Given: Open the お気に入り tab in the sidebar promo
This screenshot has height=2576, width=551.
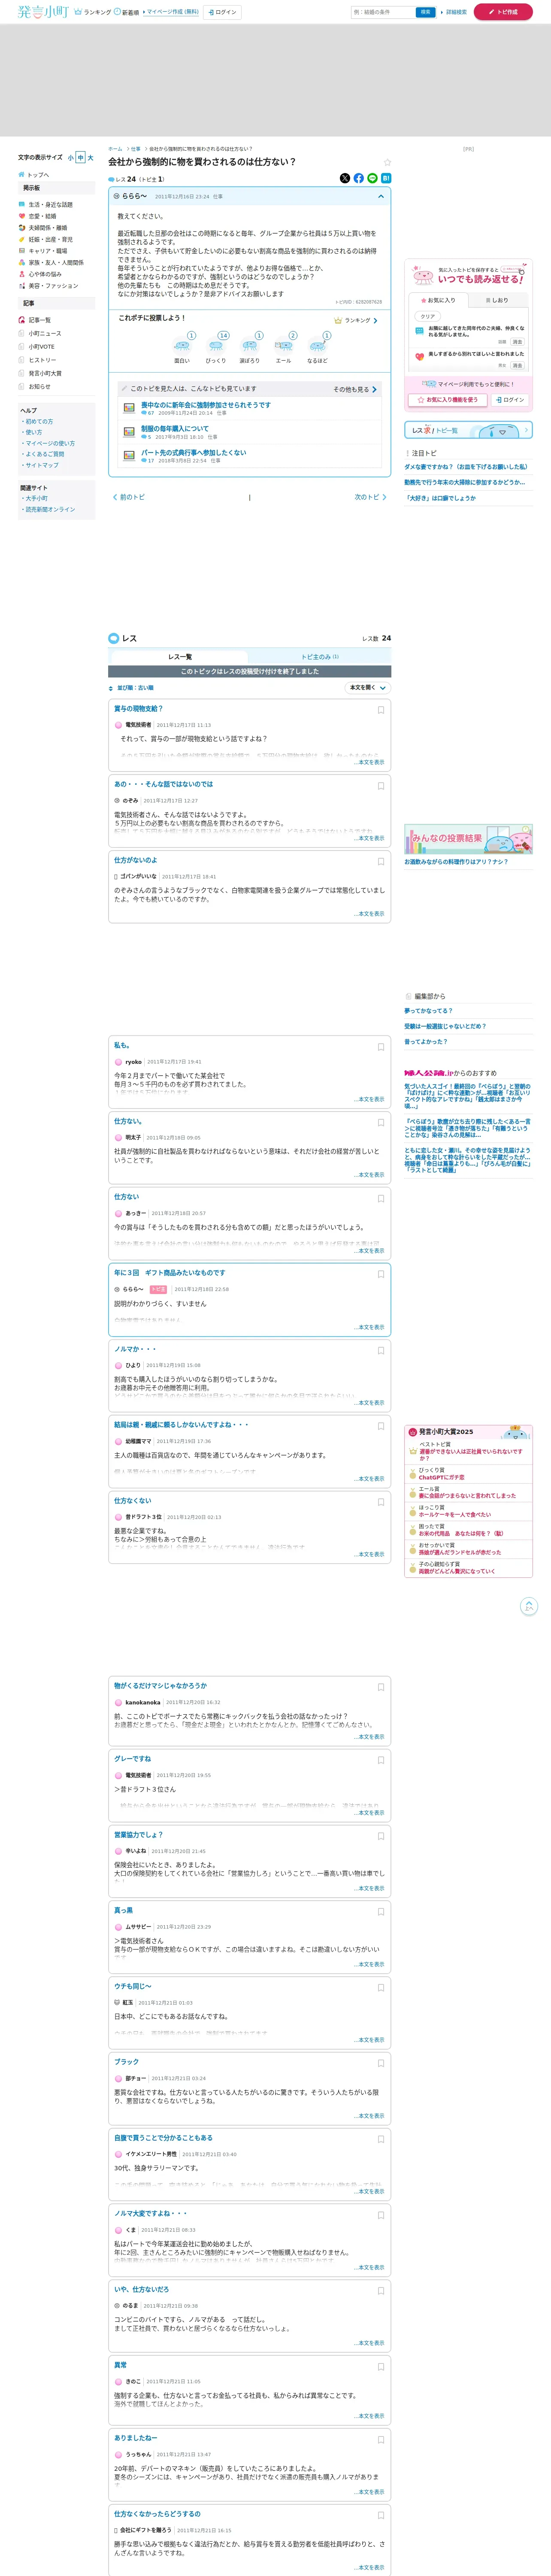Looking at the screenshot, I should click(x=438, y=300).
